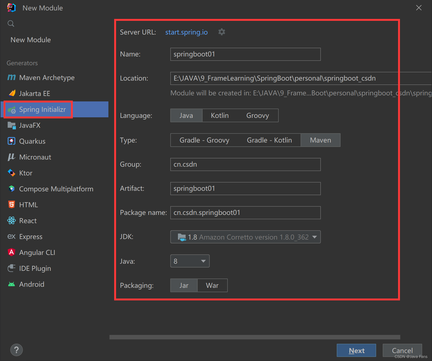Click the Quarkus logo icon
The height and width of the screenshot is (361, 432).
(11, 141)
